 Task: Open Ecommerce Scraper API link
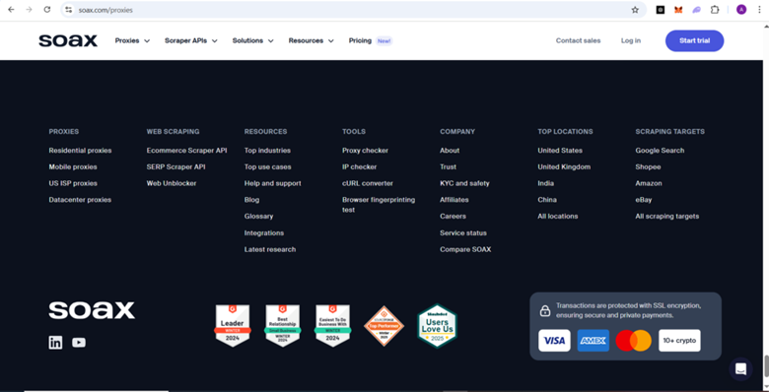[187, 151]
